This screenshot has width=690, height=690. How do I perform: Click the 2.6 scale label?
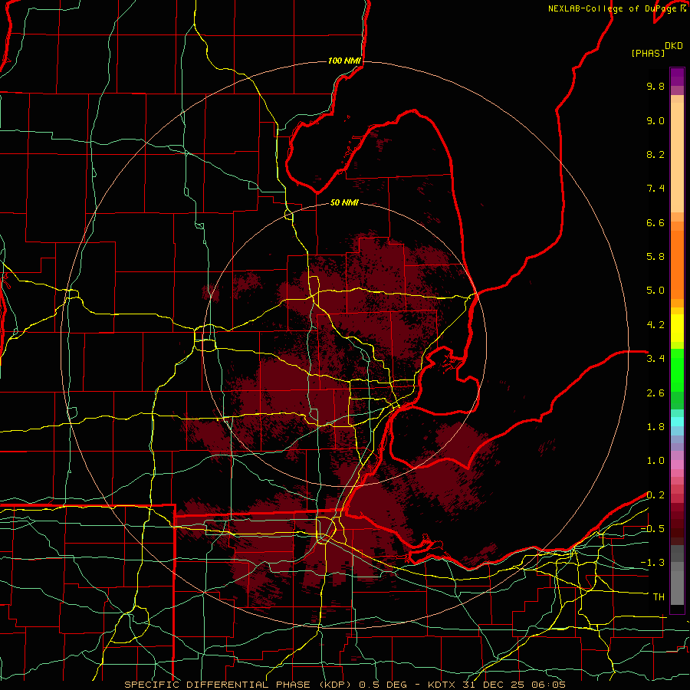click(x=655, y=393)
